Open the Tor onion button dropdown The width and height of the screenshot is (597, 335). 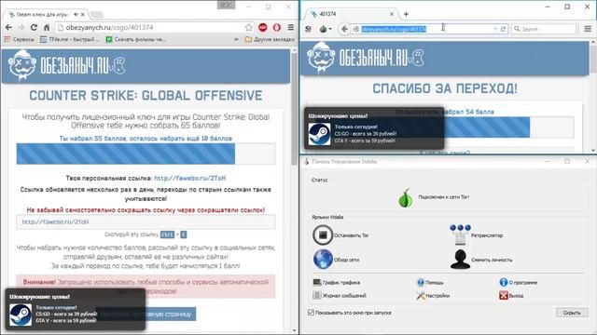[325, 29]
